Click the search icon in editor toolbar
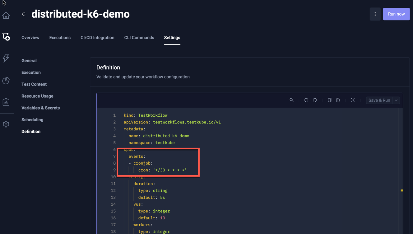Image resolution: width=413 pixels, height=234 pixels. tap(291, 100)
